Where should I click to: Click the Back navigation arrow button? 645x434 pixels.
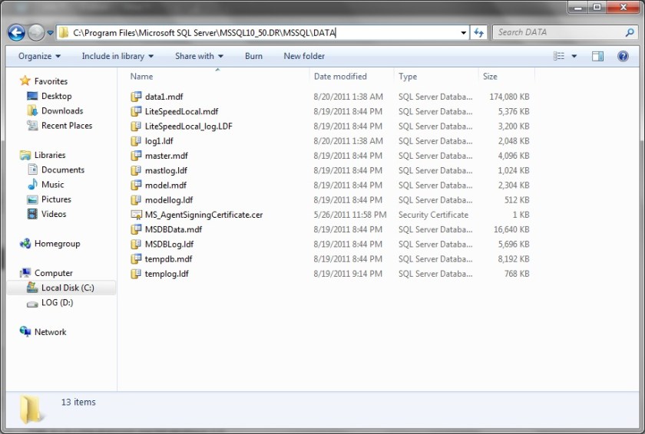(x=16, y=33)
